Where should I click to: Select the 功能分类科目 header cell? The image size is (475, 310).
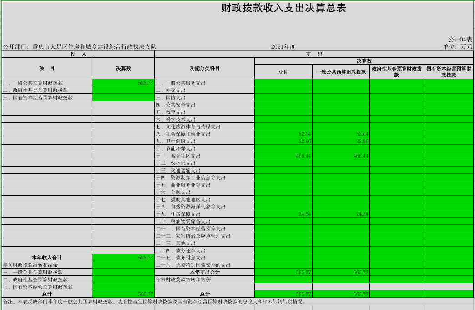tap(204, 68)
